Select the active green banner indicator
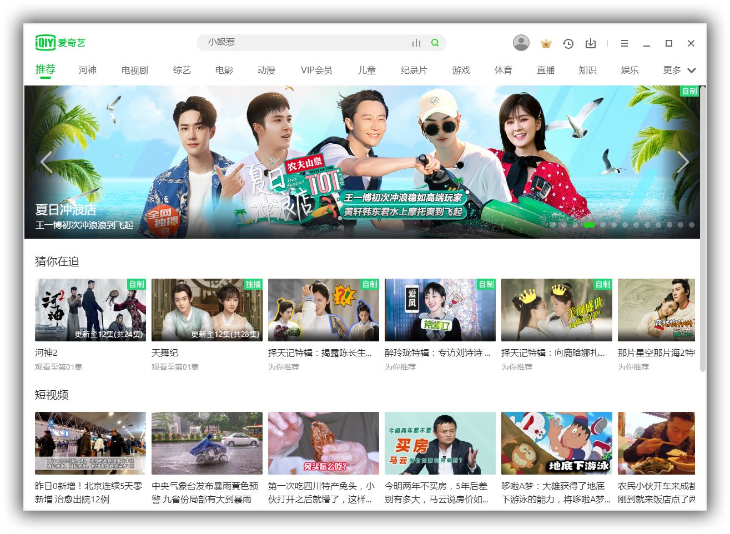730x534 pixels. tap(589, 225)
